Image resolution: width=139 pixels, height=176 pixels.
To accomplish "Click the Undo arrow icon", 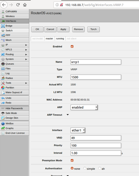I will tap(3, 98).
